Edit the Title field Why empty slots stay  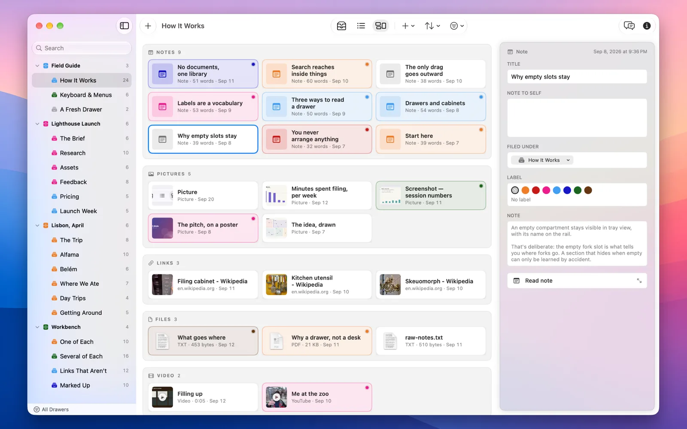coord(577,77)
